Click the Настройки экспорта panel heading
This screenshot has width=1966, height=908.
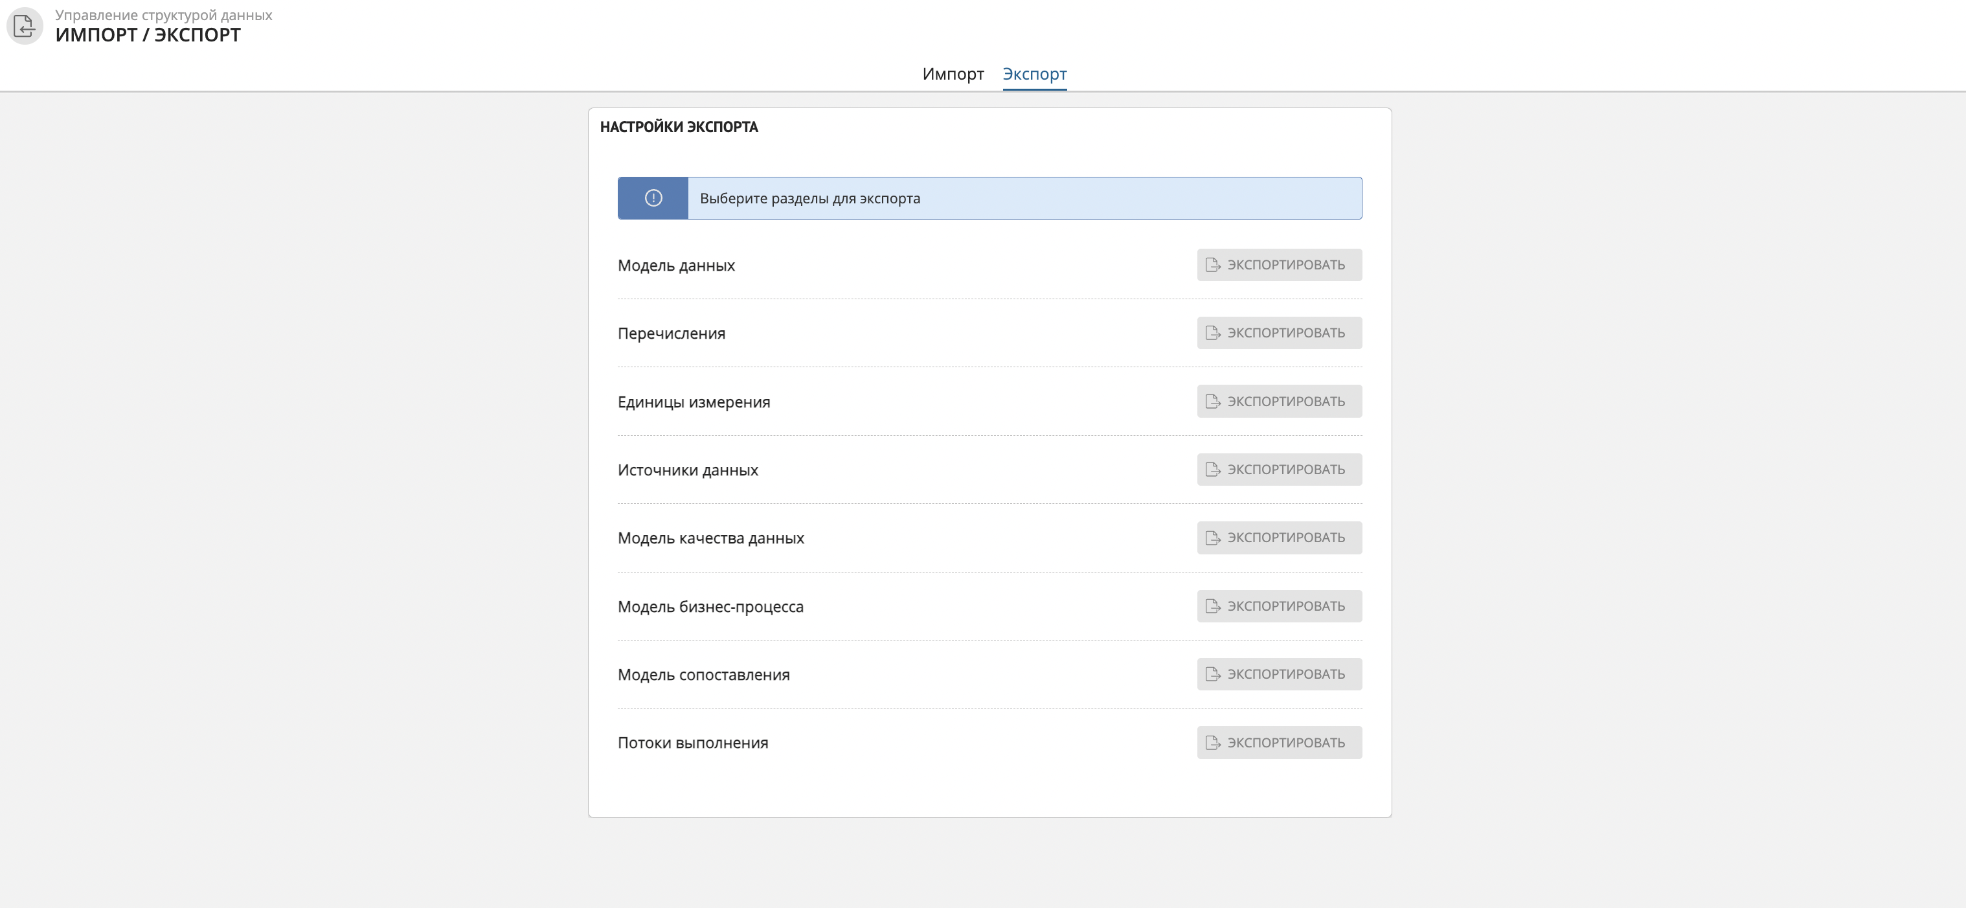pos(679,128)
